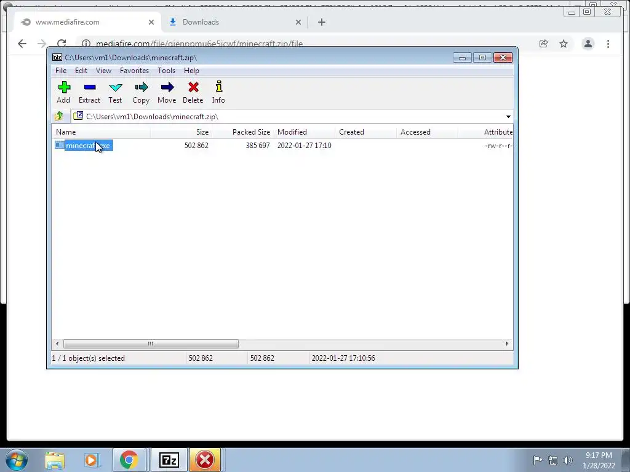Viewport: 630px width, 472px height.
Task: Click the Extract toolbar icon
Action: 89,92
